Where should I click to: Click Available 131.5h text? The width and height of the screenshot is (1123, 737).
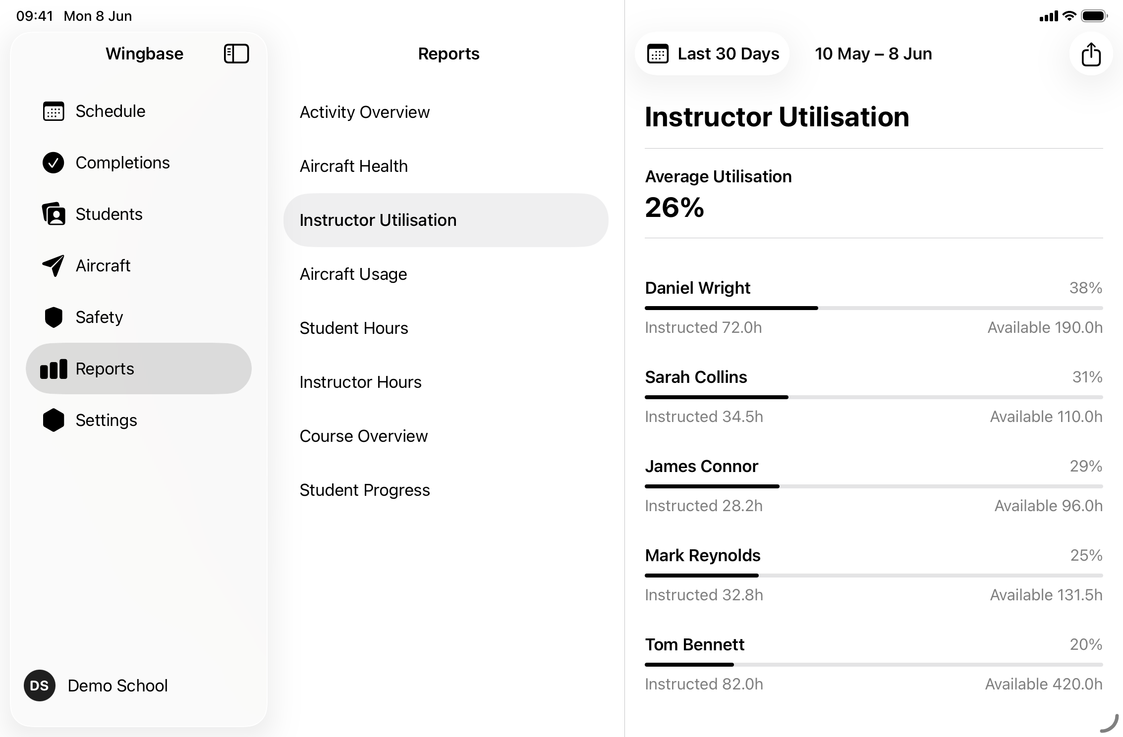click(1046, 595)
